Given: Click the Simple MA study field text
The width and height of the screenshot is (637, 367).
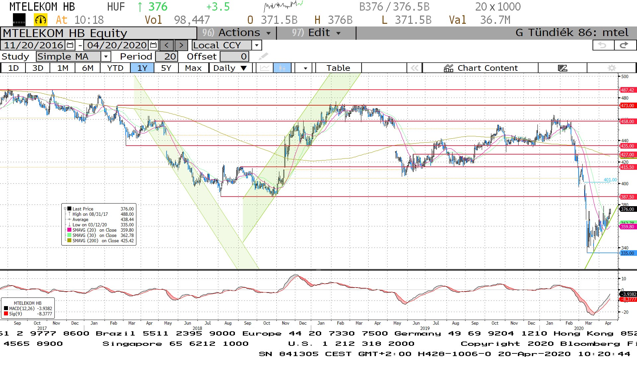Looking at the screenshot, I should tap(69, 56).
